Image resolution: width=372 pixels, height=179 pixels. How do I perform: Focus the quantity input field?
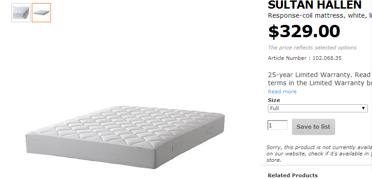pos(277,125)
